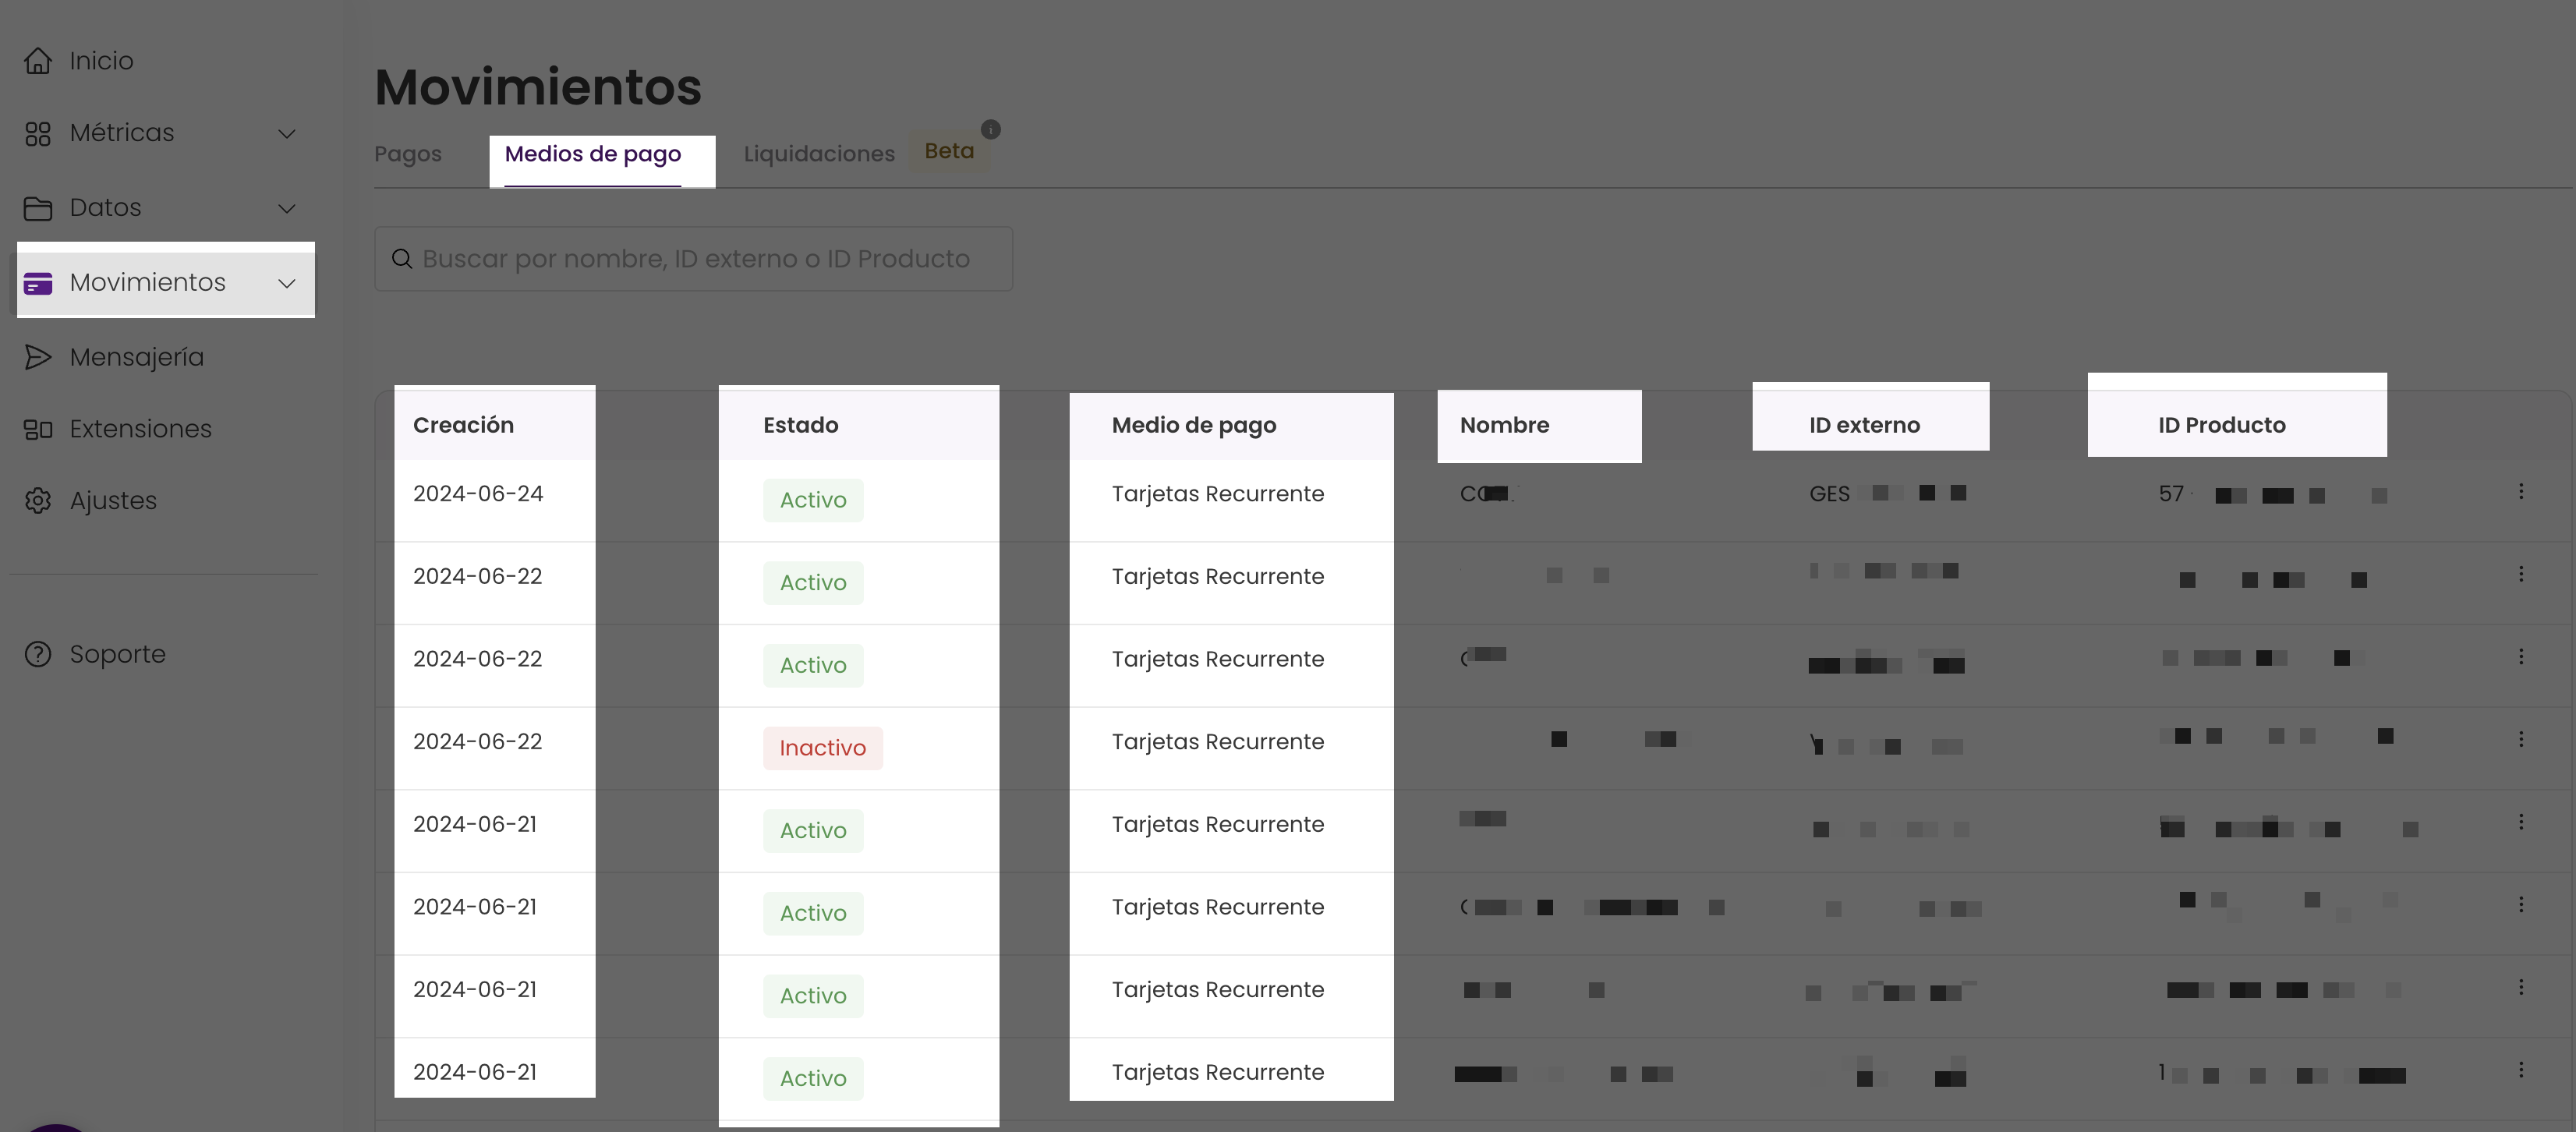Open Ajustes in sidebar

pyautogui.click(x=113, y=500)
